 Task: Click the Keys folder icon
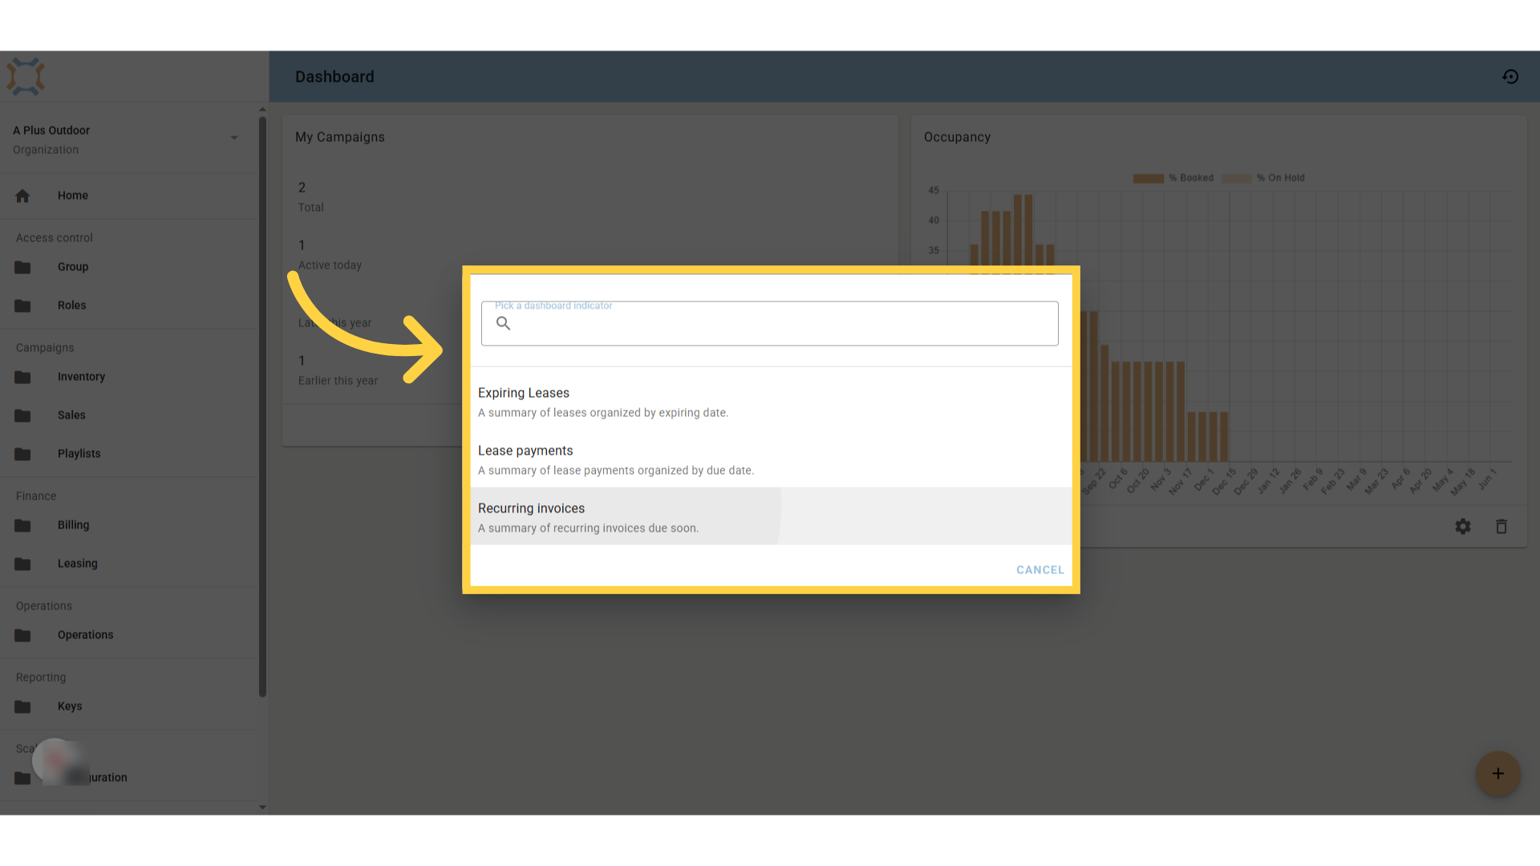(x=22, y=706)
